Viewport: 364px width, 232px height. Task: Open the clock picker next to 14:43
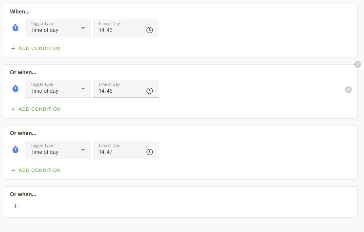(149, 30)
